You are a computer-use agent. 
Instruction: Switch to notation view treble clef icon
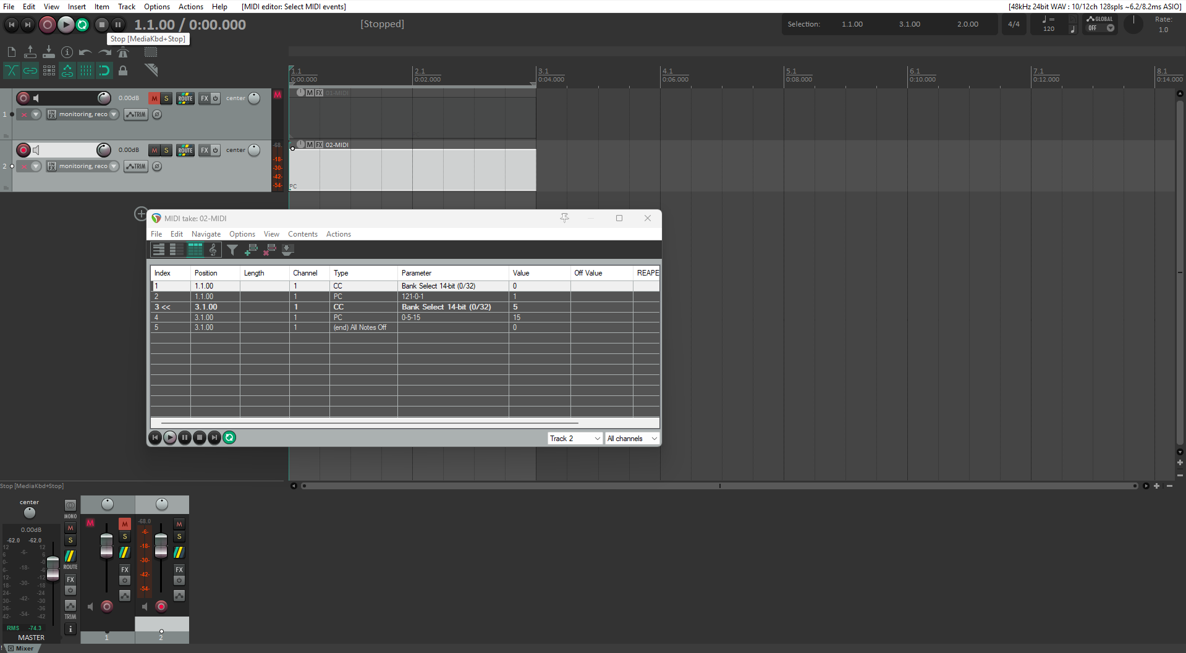(x=213, y=250)
